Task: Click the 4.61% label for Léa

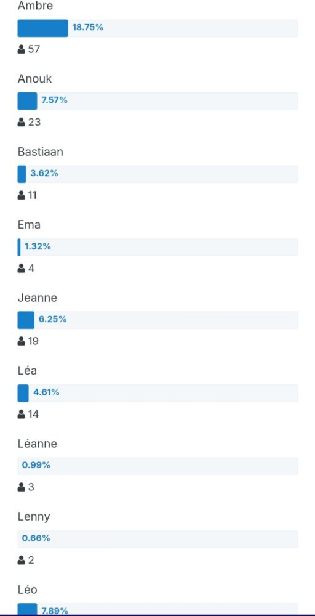Action: pyautogui.click(x=46, y=392)
